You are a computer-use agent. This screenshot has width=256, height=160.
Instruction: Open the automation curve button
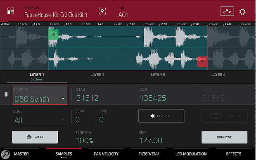(227, 11)
